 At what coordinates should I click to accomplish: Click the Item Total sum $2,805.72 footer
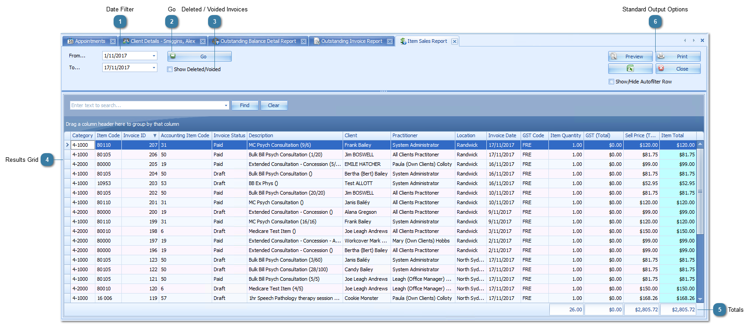(x=678, y=310)
